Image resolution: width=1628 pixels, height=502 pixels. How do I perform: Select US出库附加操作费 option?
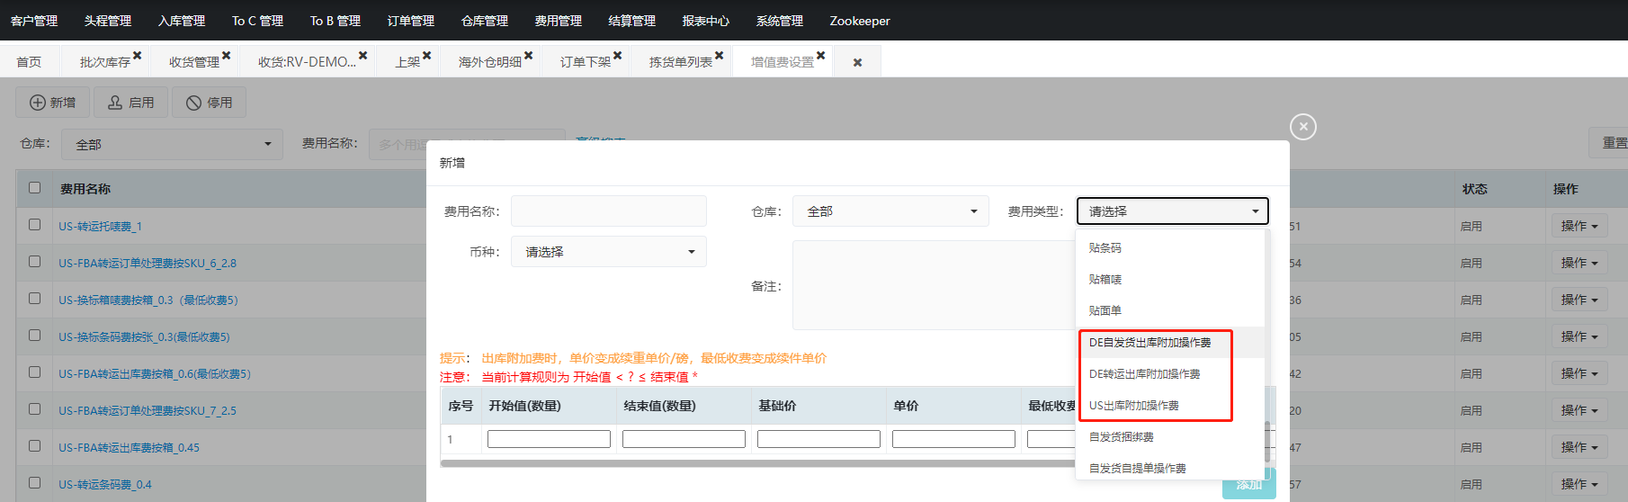click(x=1170, y=406)
